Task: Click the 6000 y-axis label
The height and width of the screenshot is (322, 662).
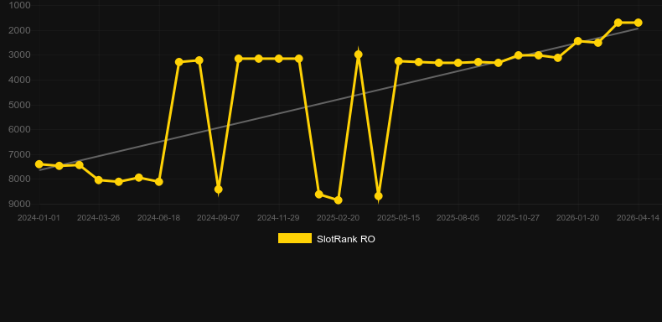Action: [x=19, y=130]
